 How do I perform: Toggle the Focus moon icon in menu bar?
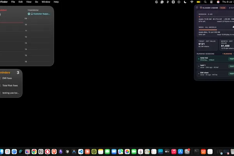click(185, 2)
